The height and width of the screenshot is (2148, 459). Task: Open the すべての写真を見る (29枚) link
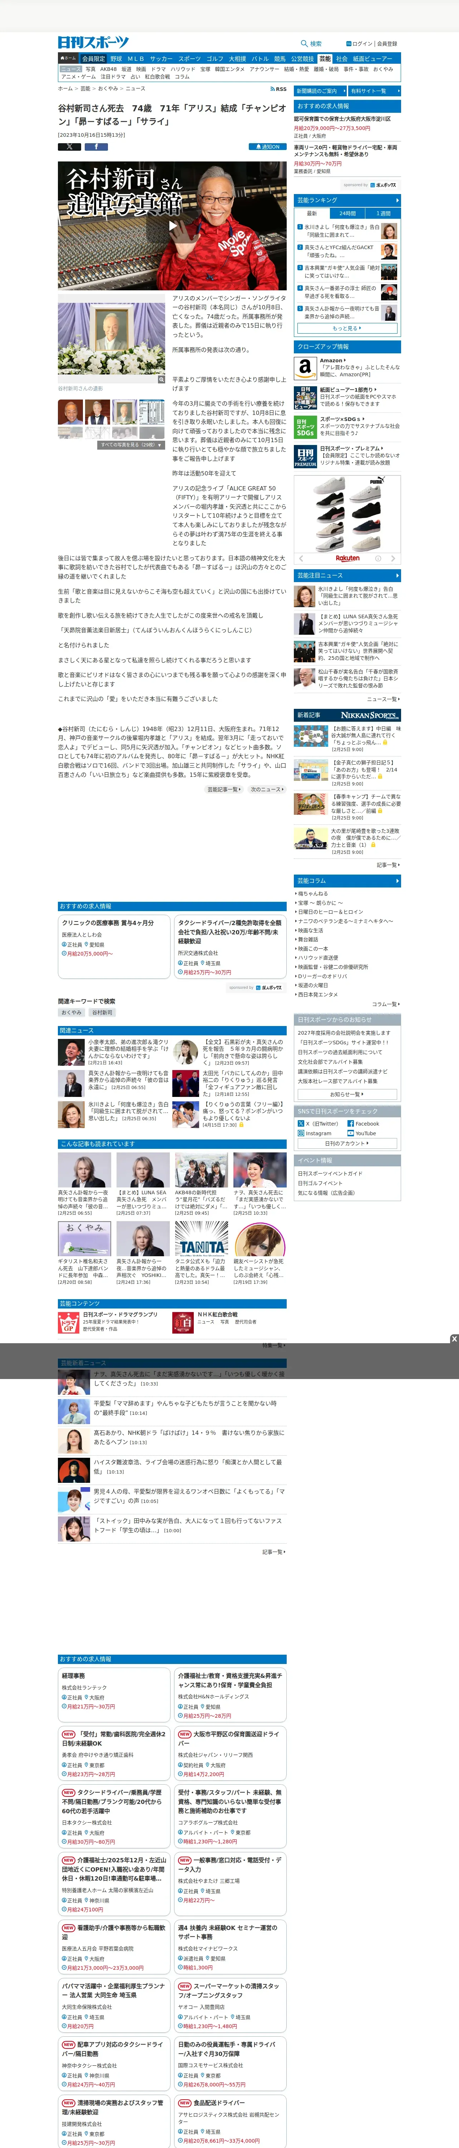coord(130,445)
